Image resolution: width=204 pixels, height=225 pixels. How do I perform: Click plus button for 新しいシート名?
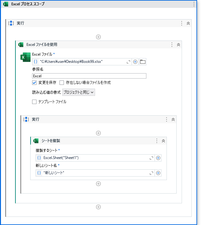[x=158, y=173]
